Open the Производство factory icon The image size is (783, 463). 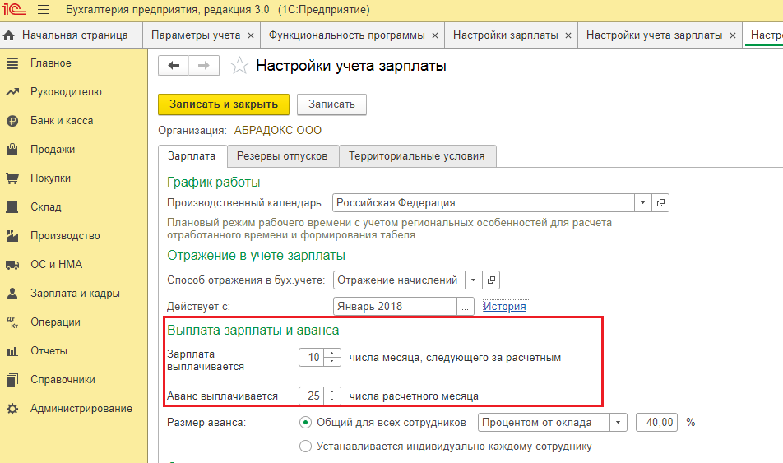point(12,236)
